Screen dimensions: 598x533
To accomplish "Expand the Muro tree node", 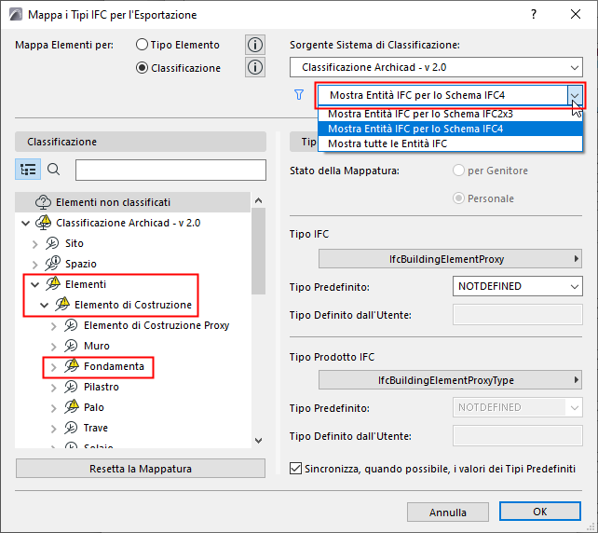I will click(x=53, y=347).
